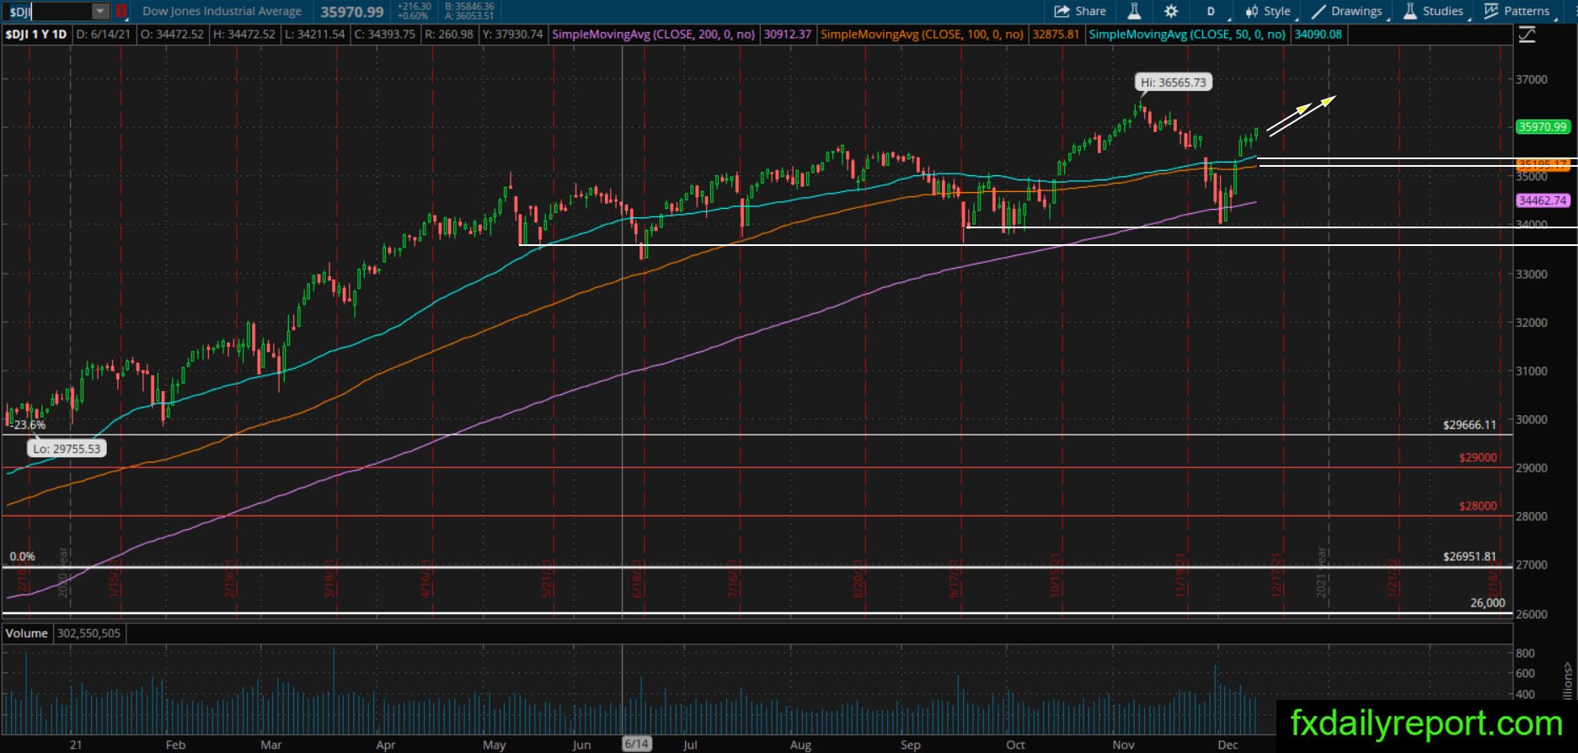Click the Dec label on time axis
This screenshot has width=1578, height=753.
(x=1228, y=745)
